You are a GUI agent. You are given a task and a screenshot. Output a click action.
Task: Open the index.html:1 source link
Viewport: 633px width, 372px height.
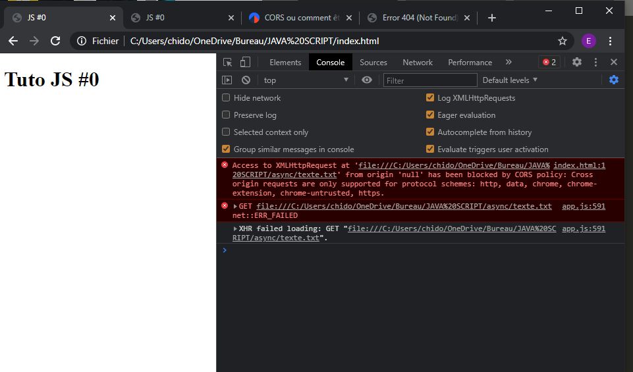click(x=579, y=165)
